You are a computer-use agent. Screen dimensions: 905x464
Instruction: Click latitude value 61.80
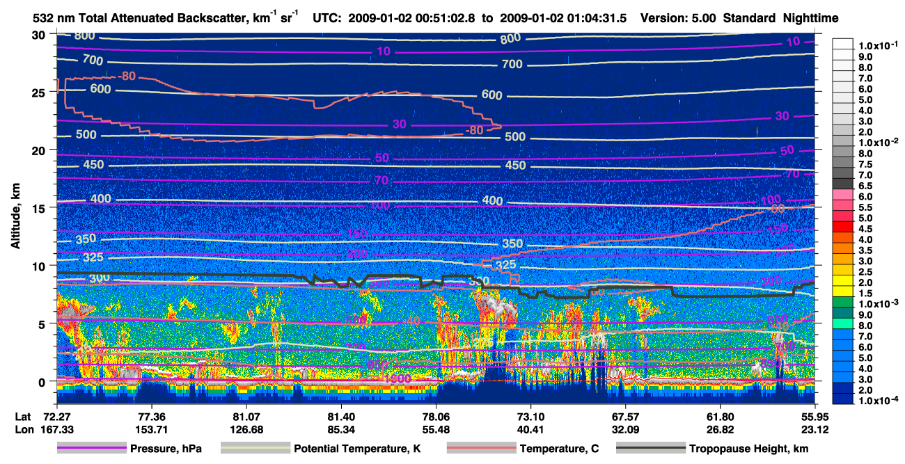(x=720, y=416)
